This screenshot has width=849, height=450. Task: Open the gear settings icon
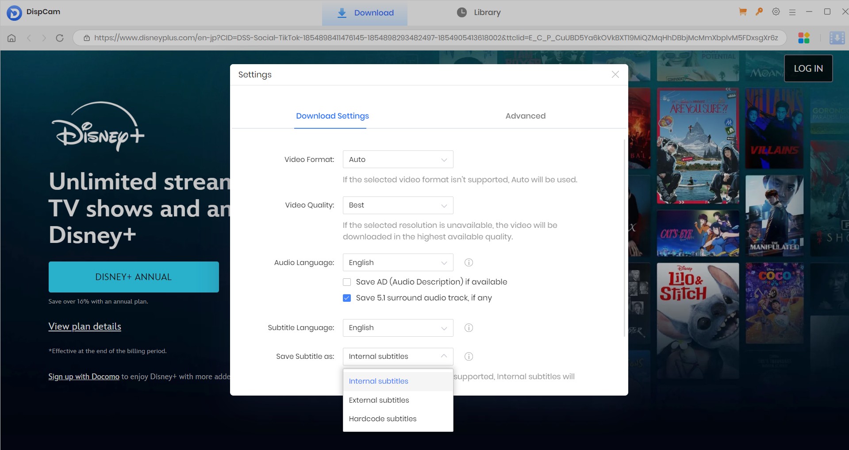[776, 12]
